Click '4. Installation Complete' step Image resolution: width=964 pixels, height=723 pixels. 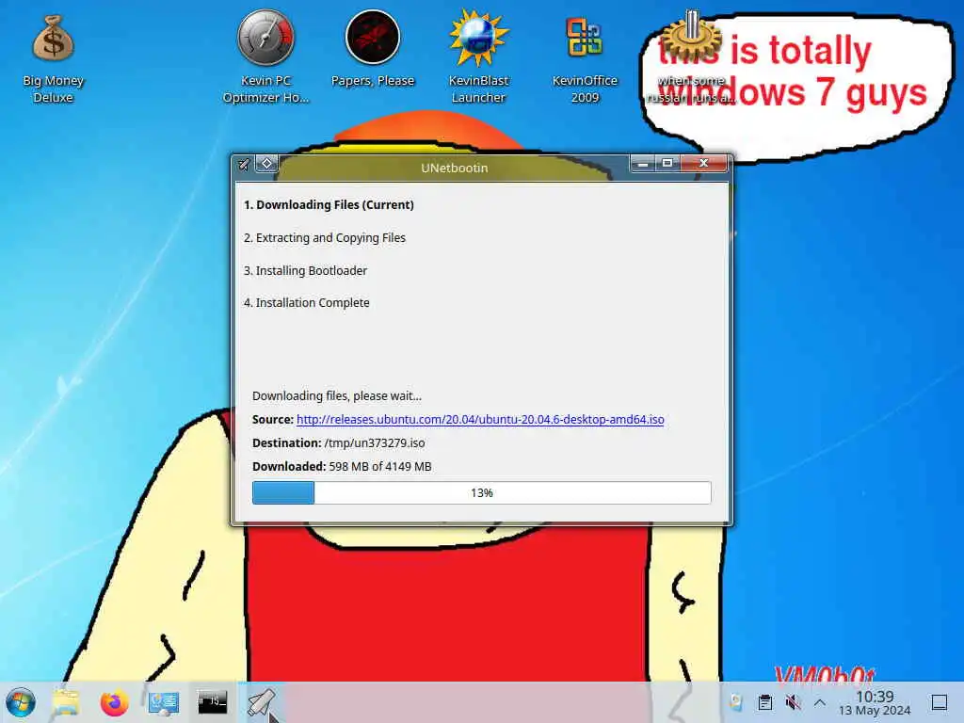[x=307, y=302]
